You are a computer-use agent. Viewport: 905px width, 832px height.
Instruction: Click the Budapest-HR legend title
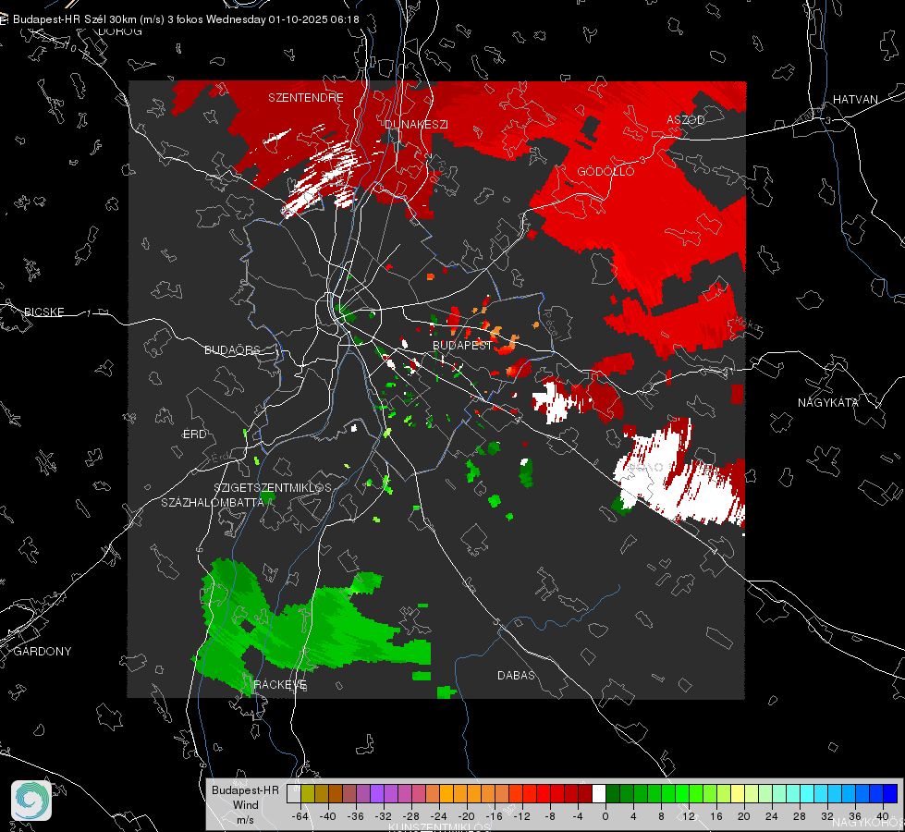pos(245,789)
